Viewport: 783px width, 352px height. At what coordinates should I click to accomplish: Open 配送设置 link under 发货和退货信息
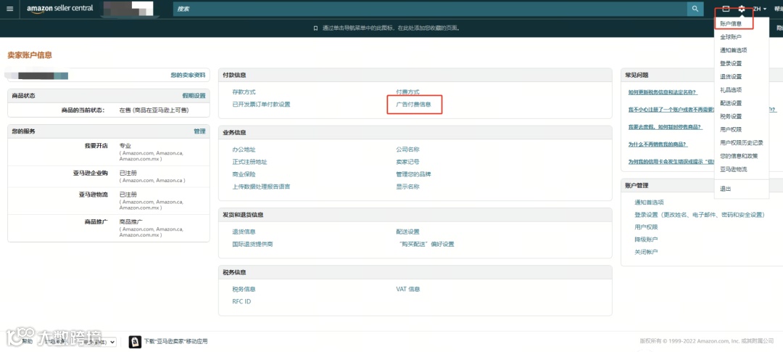point(407,232)
